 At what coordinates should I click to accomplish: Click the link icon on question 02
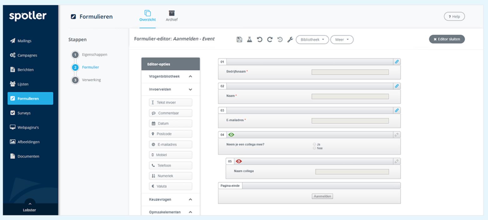click(x=397, y=86)
